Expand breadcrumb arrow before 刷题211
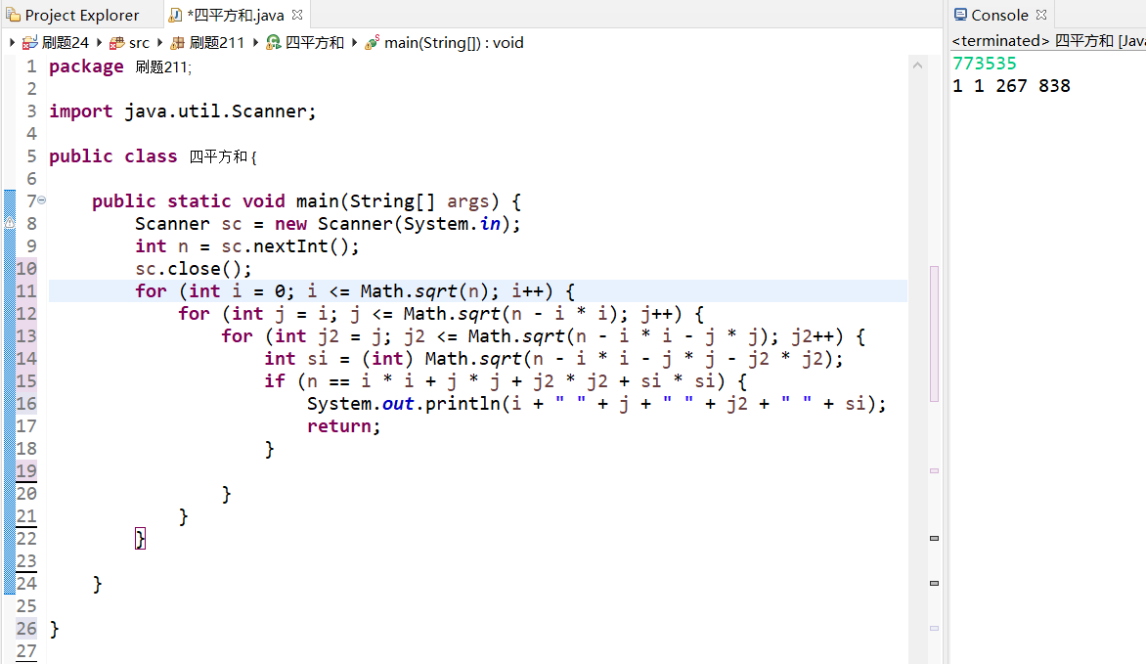This screenshot has height=664, width=1146. 160,43
